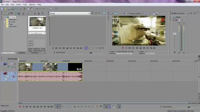Click the timeline transport Record button
The width and height of the screenshot is (200, 112).
tap(20, 107)
